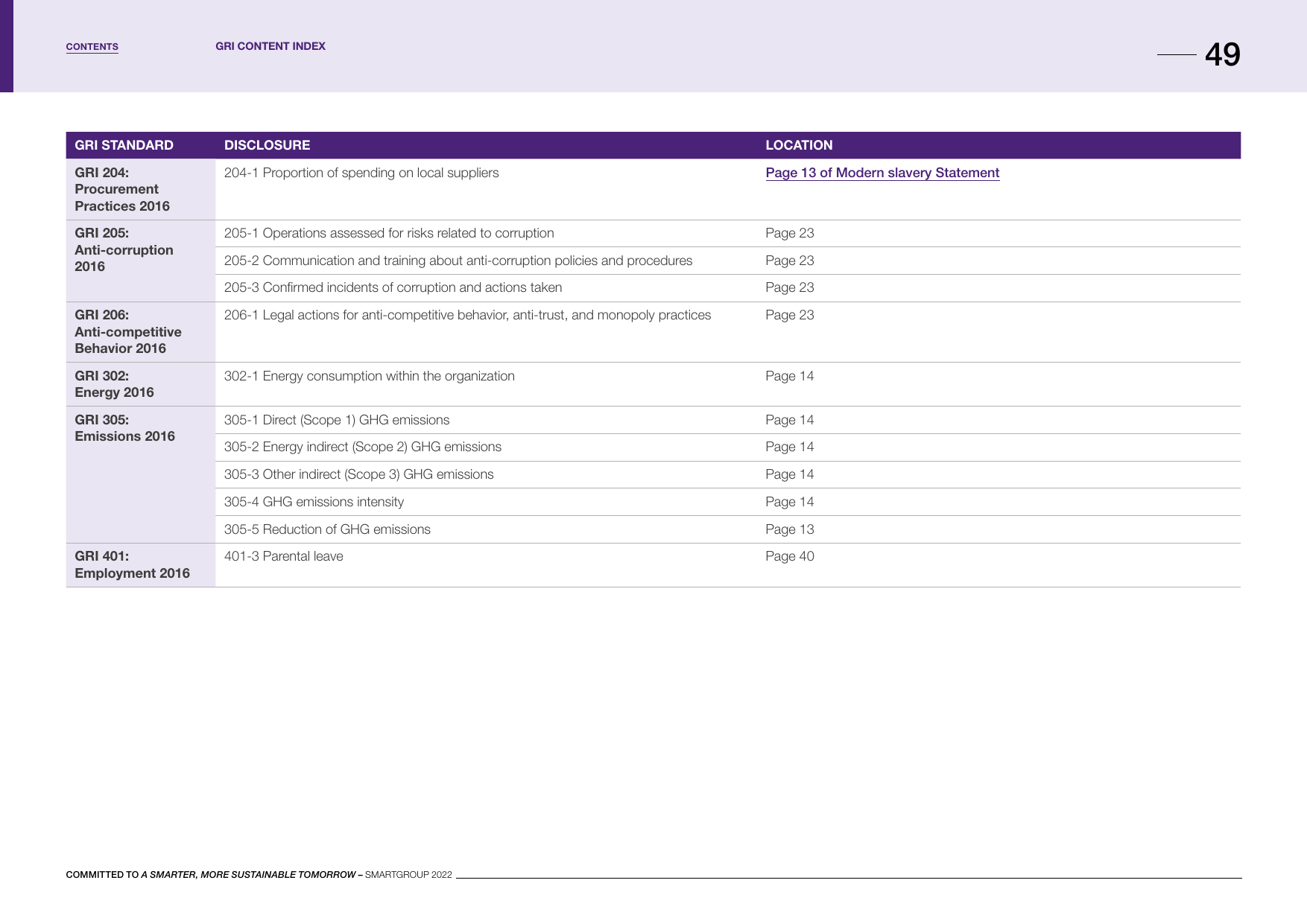Click the page number 49

tap(1222, 54)
